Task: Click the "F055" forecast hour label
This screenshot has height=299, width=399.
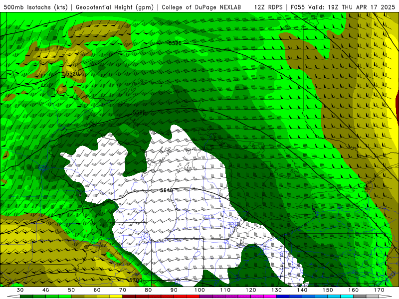Action: tap(298, 7)
